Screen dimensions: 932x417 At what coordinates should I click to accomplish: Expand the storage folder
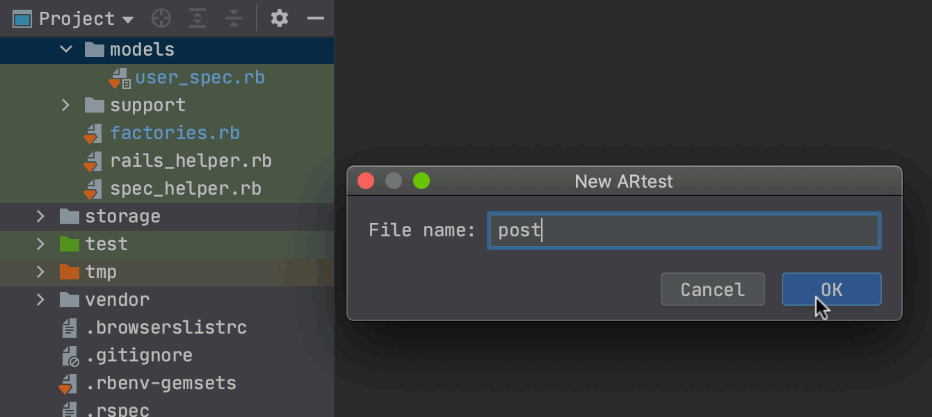coord(41,216)
